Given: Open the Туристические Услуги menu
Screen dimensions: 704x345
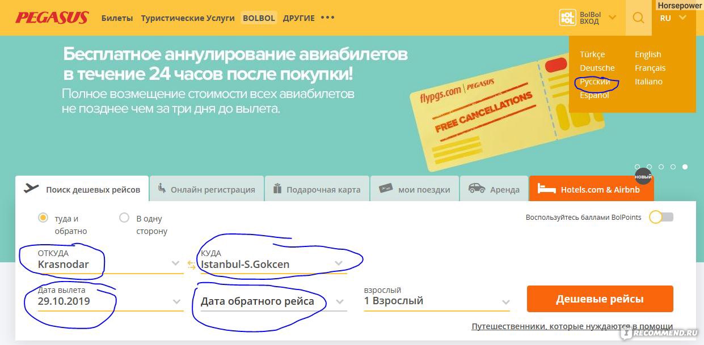Looking at the screenshot, I should click(x=188, y=18).
